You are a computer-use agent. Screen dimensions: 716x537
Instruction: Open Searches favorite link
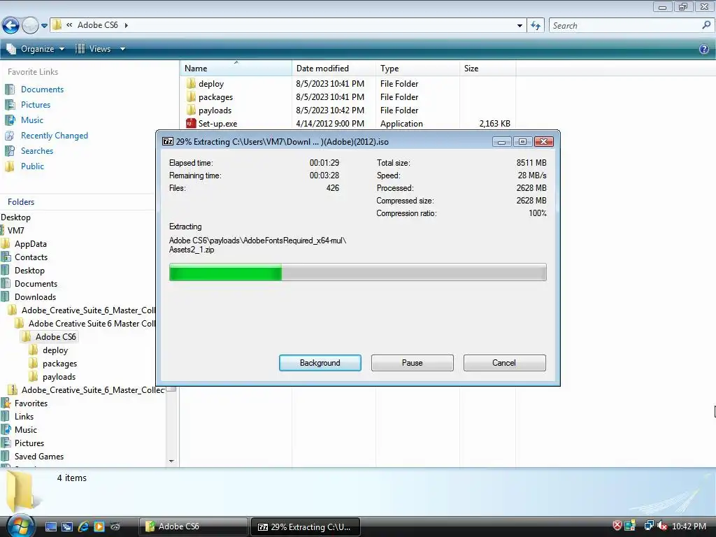(37, 151)
